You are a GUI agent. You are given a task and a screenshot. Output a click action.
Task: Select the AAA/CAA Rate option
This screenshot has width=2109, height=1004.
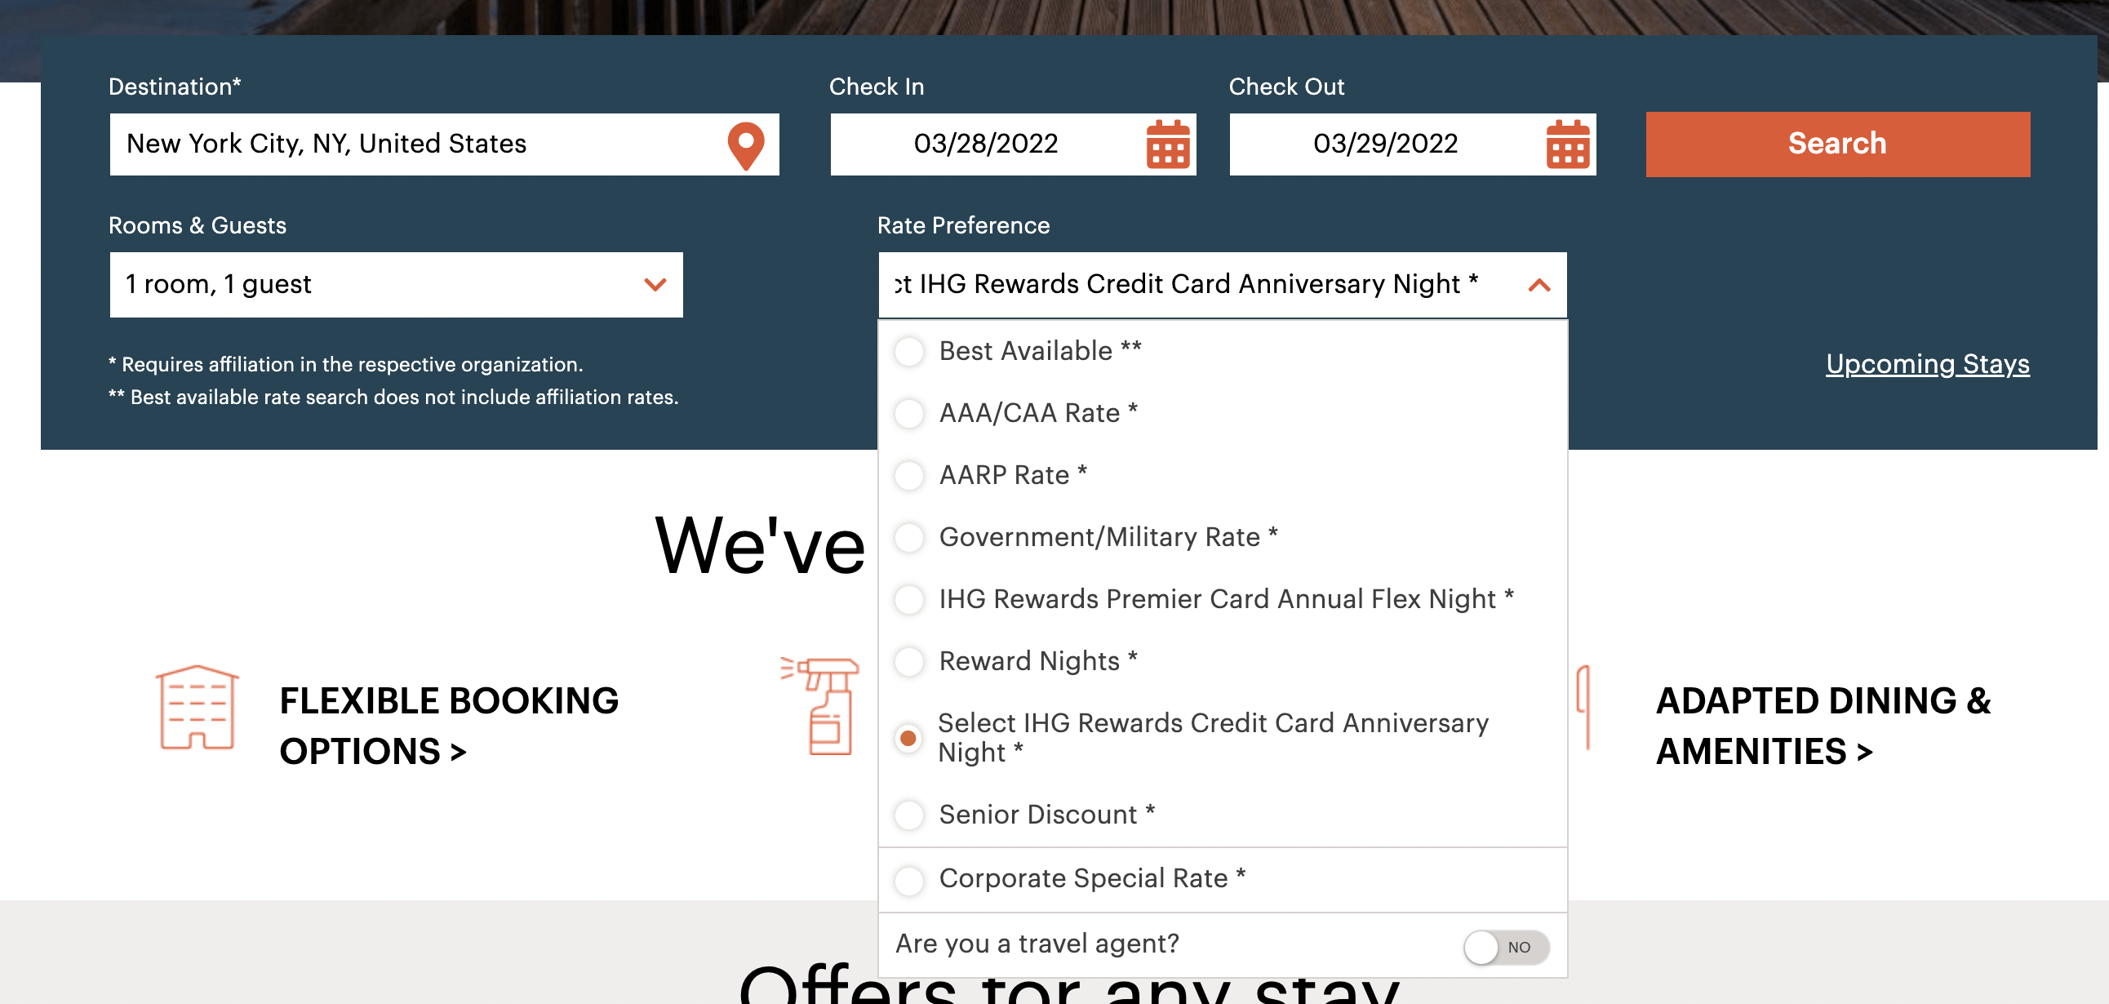pos(908,414)
